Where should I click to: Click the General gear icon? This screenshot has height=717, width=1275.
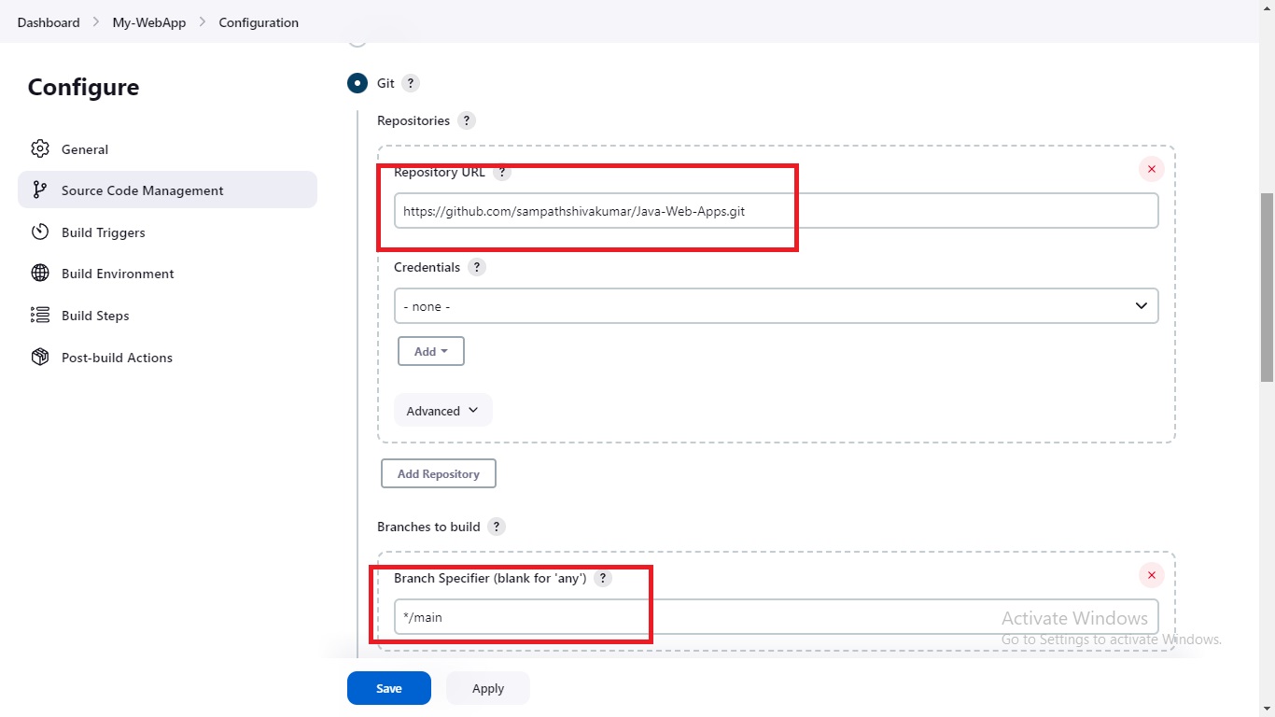(39, 149)
